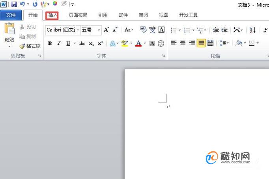Click 复制 (Copy) button

click(x=28, y=36)
